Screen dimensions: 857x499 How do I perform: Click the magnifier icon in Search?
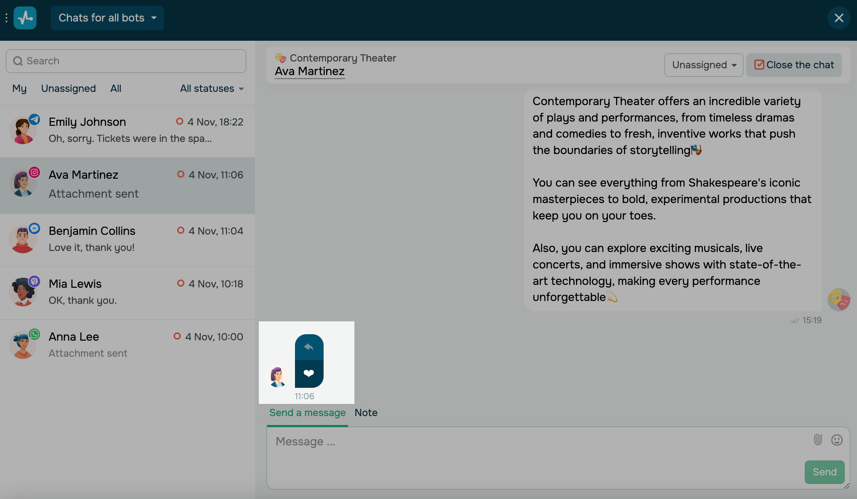(x=18, y=61)
